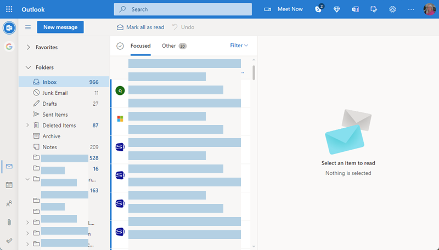Compose a New message
This screenshot has height=250, width=439.
pos(60,27)
